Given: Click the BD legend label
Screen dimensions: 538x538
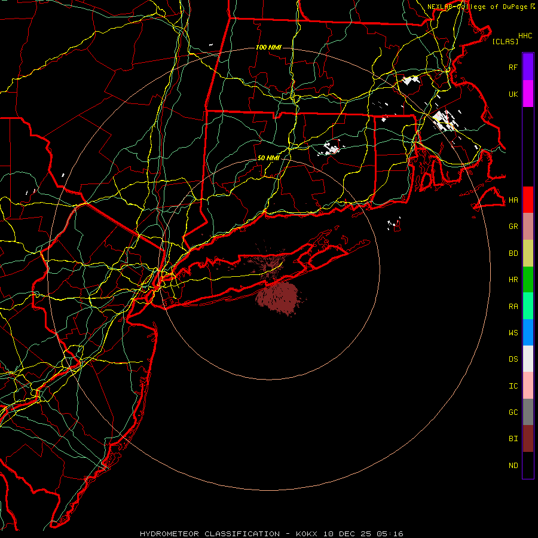Looking at the screenshot, I should 513,253.
